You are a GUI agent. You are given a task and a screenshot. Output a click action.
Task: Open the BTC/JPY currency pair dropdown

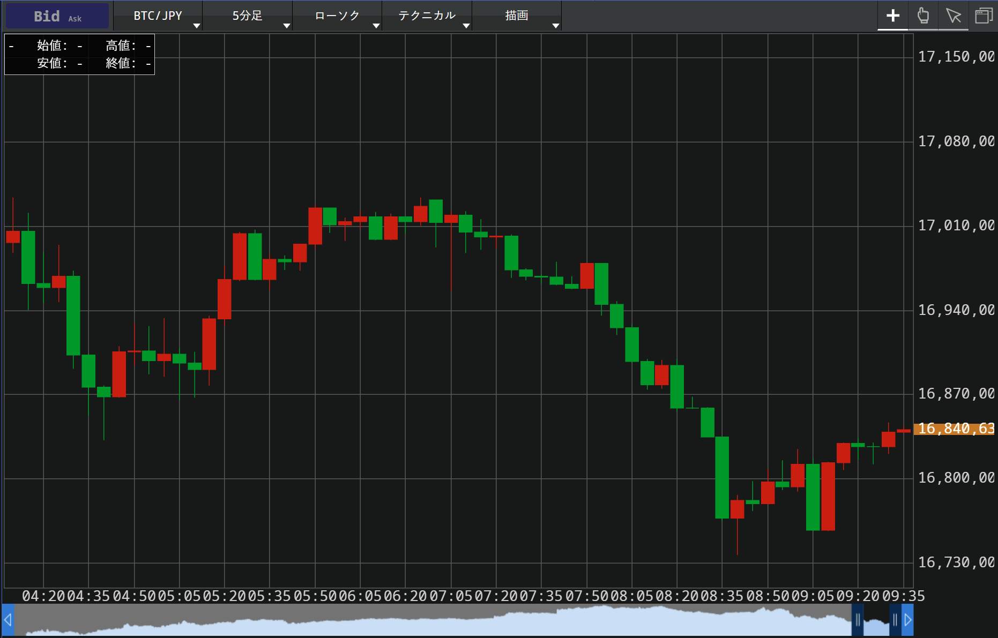158,16
